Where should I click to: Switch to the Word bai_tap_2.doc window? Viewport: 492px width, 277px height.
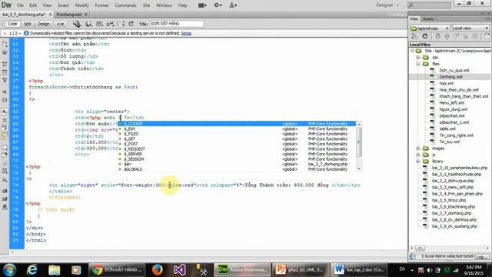click(x=360, y=269)
